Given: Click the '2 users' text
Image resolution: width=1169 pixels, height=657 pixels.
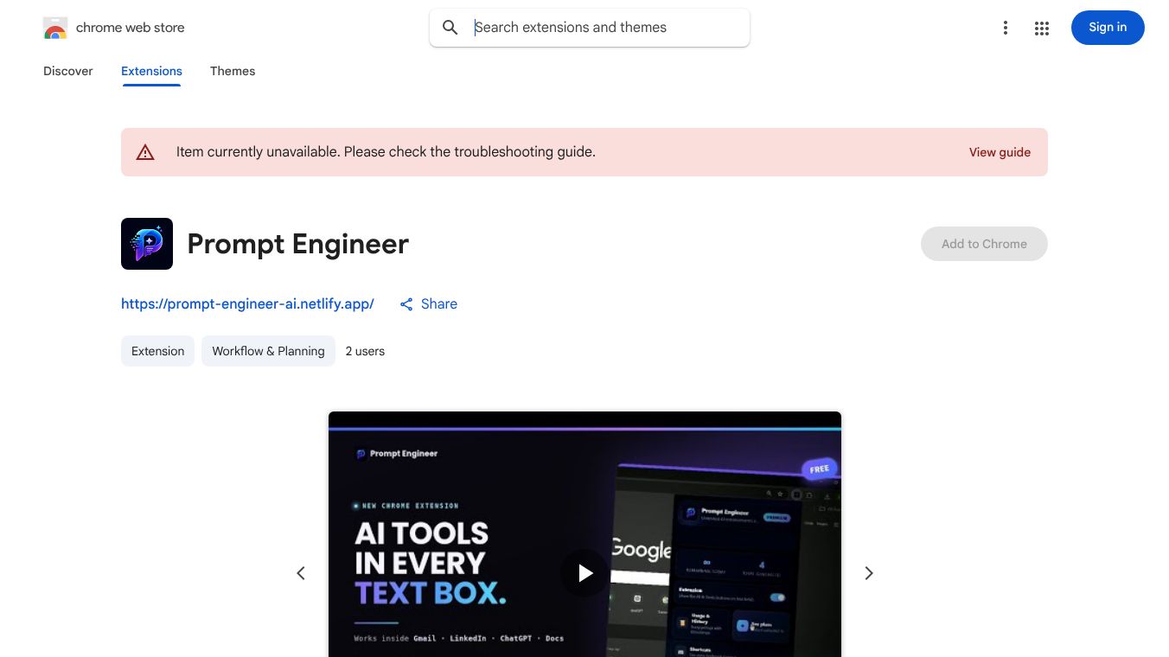Looking at the screenshot, I should (x=365, y=351).
